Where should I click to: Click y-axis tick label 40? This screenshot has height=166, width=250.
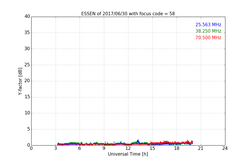coord(27,16)
